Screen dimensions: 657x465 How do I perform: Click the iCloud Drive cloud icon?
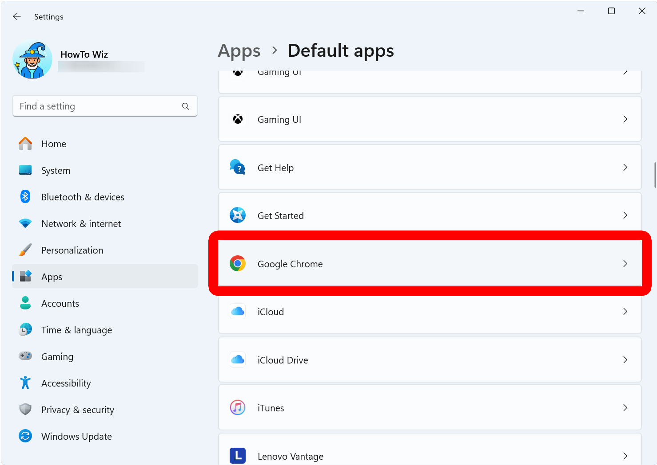pos(238,359)
